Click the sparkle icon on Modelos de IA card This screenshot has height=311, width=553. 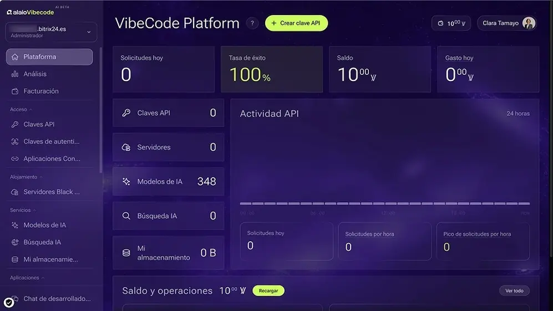coord(126,181)
